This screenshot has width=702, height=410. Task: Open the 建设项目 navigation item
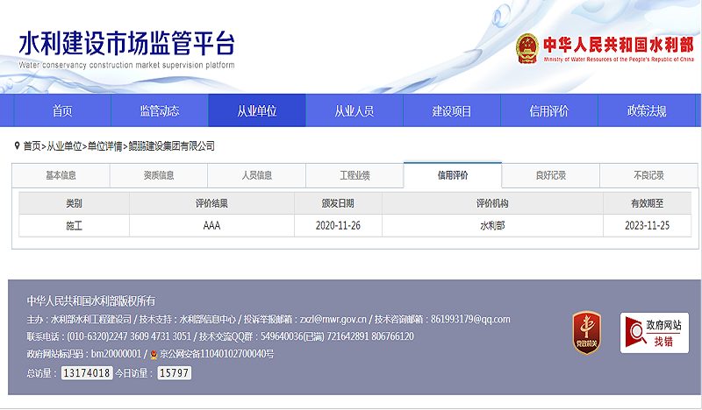(x=452, y=110)
